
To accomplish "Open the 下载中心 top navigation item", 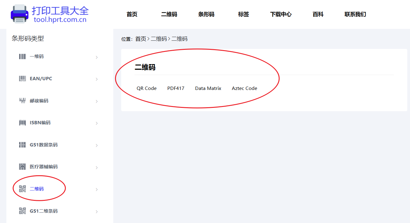I will click(281, 14).
